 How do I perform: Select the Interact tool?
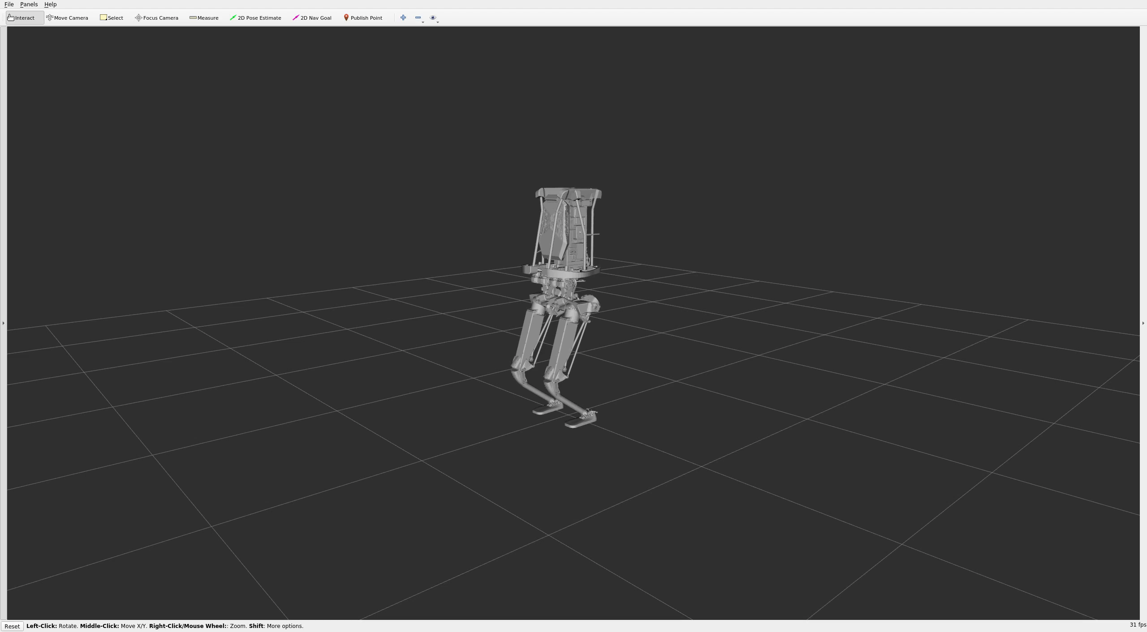click(21, 18)
